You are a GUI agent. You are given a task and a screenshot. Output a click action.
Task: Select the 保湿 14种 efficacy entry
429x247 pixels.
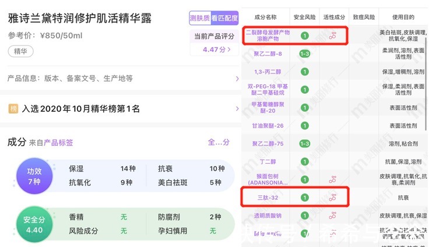(x=102, y=168)
